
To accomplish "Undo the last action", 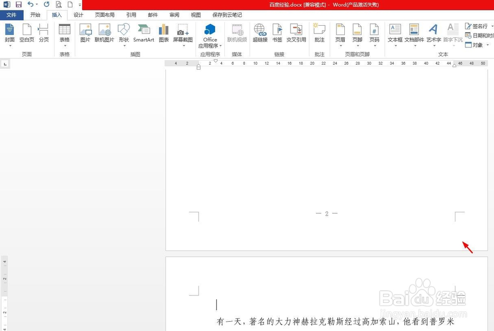I will tap(30, 4).
